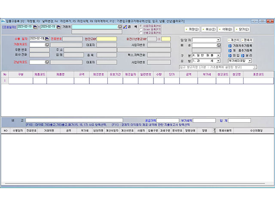275x206 pixels.
Task: Expand the 입고 창고지정 dropdown
Action: (255, 67)
